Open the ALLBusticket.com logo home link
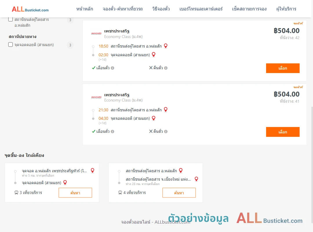The height and width of the screenshot is (232, 313). [30, 9]
